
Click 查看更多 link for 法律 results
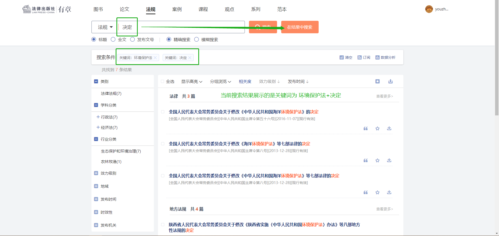384,96
